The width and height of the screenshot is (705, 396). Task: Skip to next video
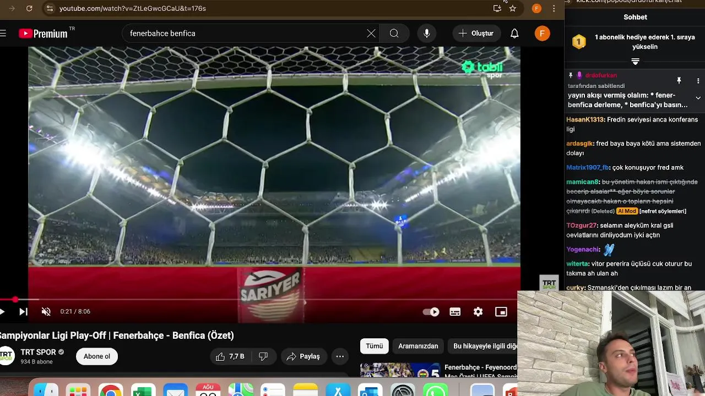pos(23,312)
